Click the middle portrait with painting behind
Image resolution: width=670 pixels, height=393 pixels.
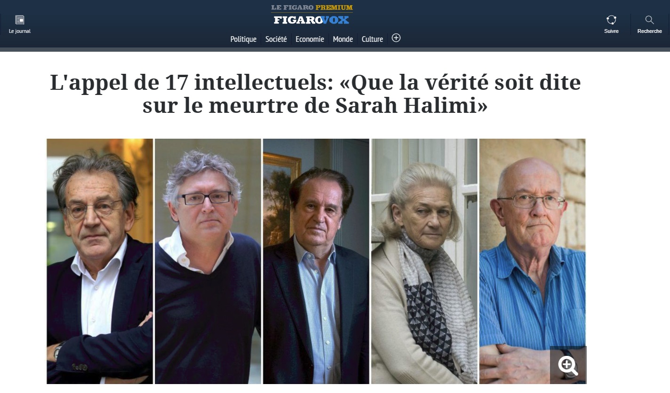click(x=316, y=261)
